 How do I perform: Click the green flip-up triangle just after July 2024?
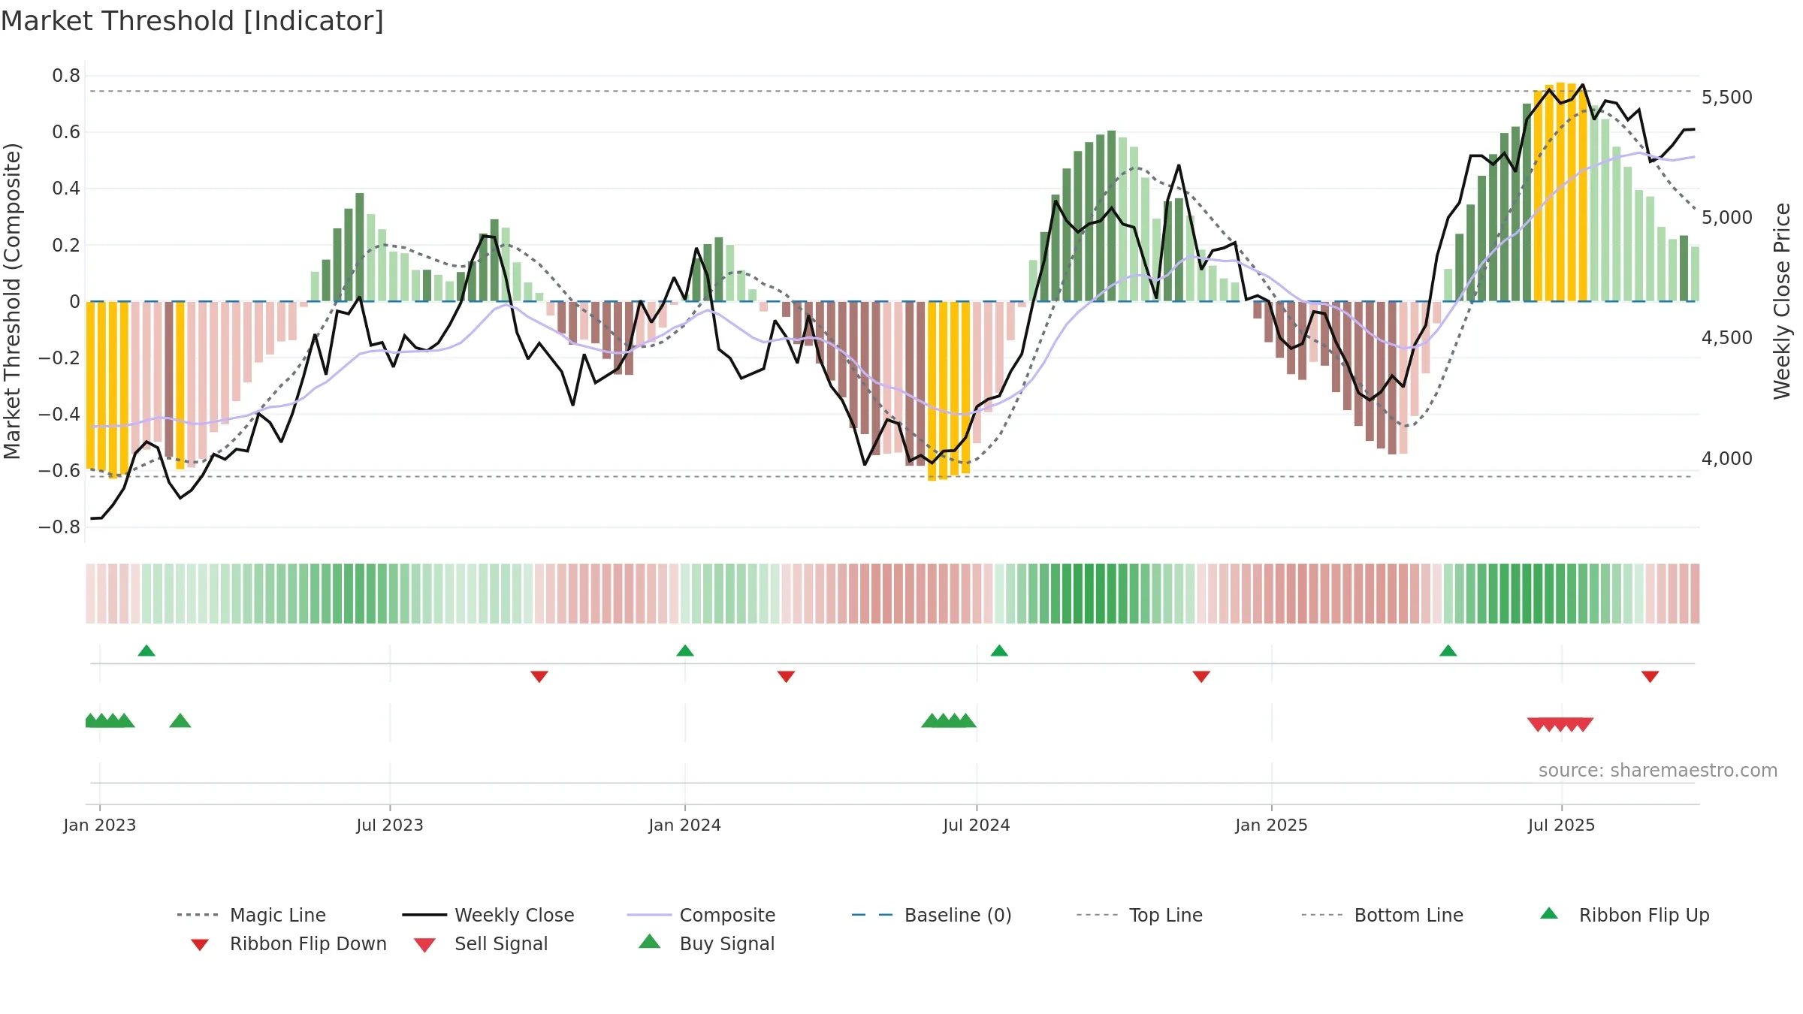click(x=999, y=650)
